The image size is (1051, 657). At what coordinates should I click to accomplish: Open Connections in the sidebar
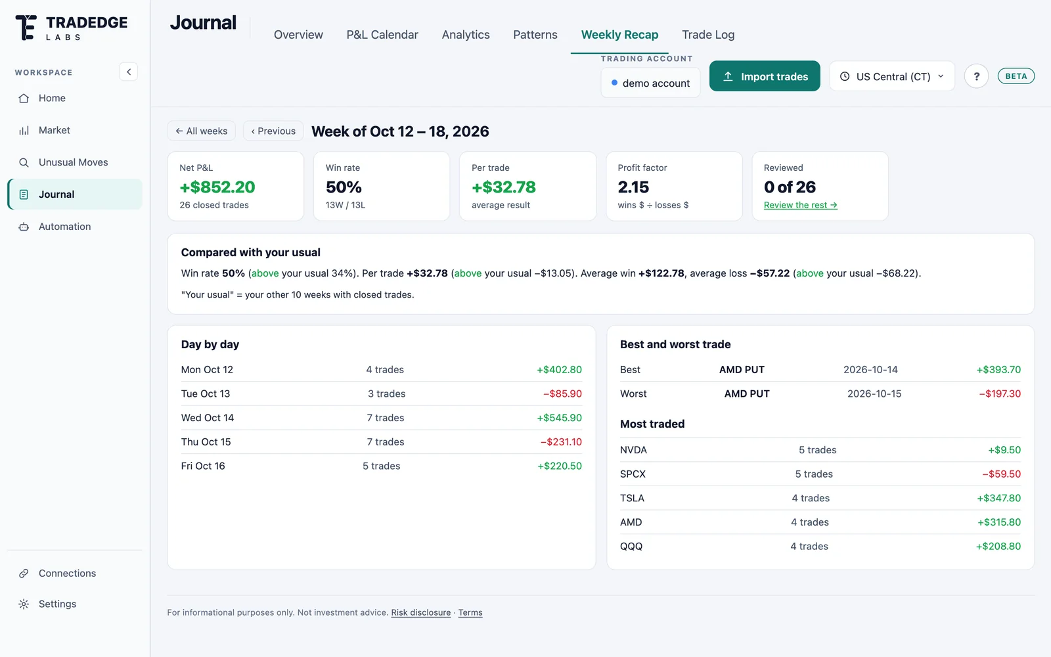pyautogui.click(x=74, y=574)
